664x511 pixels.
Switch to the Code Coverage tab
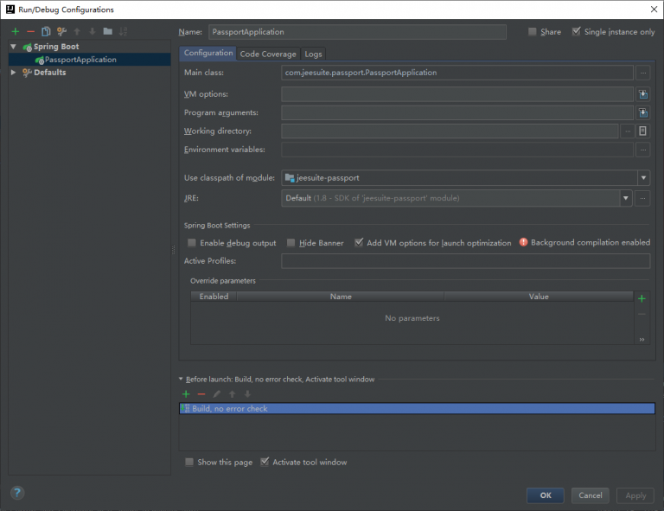(268, 54)
